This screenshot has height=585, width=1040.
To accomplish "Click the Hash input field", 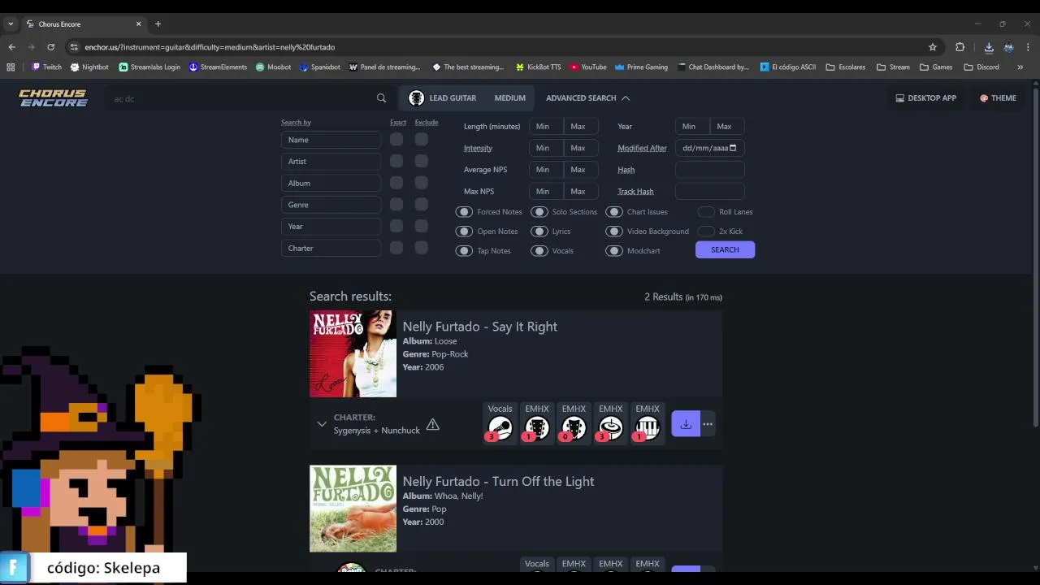I will [709, 170].
